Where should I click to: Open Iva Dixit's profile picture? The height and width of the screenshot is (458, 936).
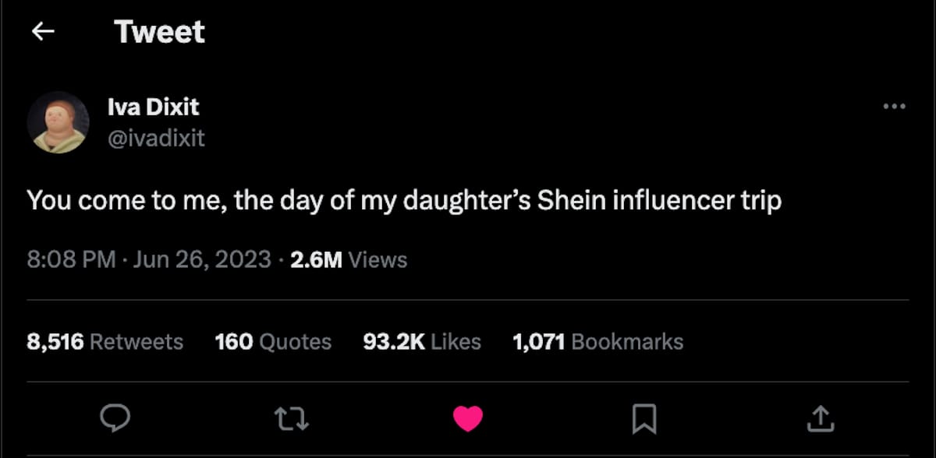tap(58, 122)
